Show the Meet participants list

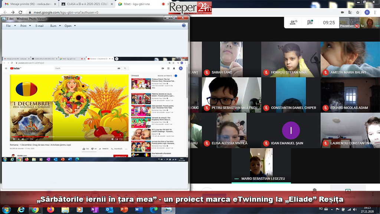(294, 23)
